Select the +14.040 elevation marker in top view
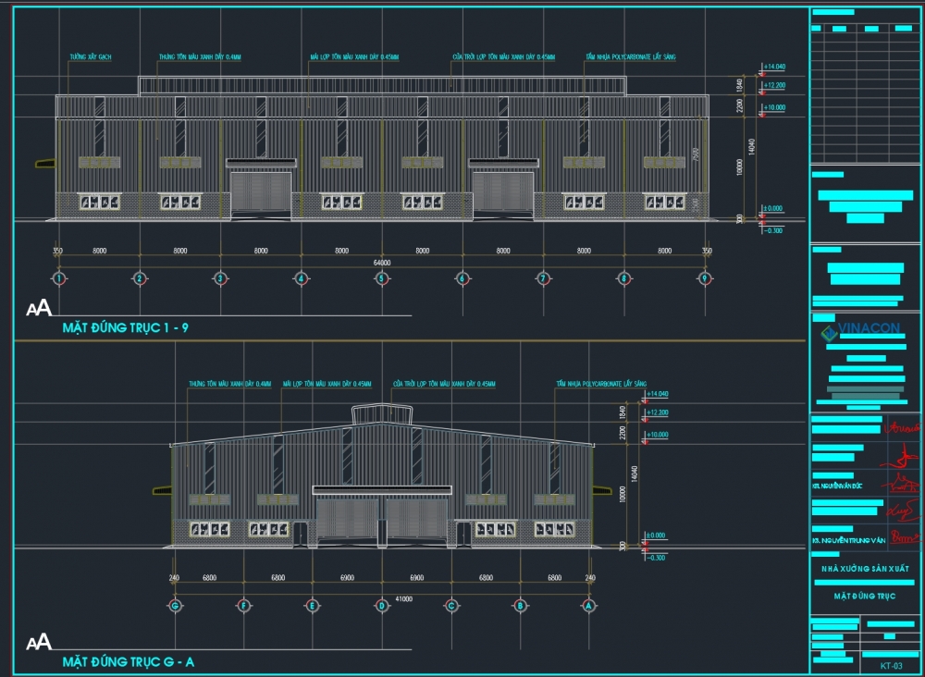Viewport: 925px width, 677px height. (773, 68)
